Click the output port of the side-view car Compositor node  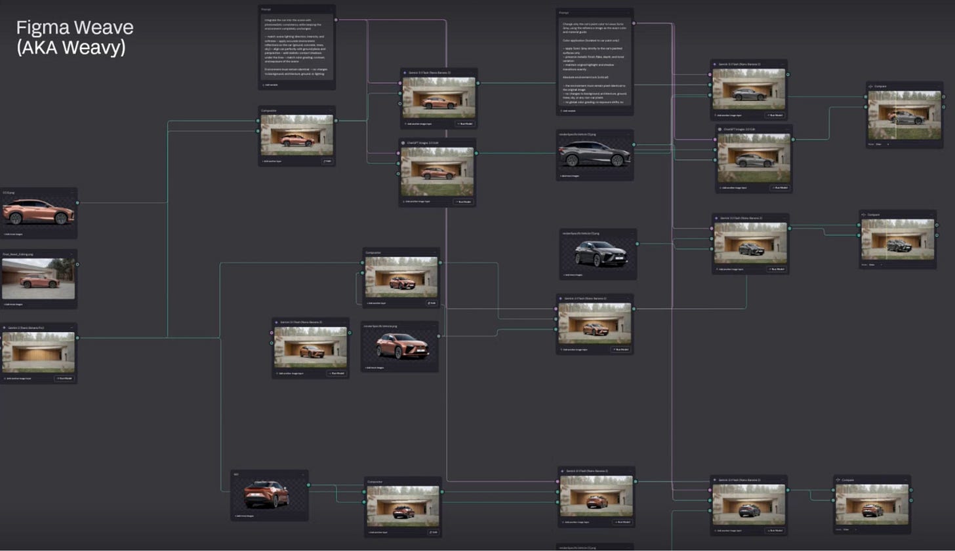(x=336, y=121)
